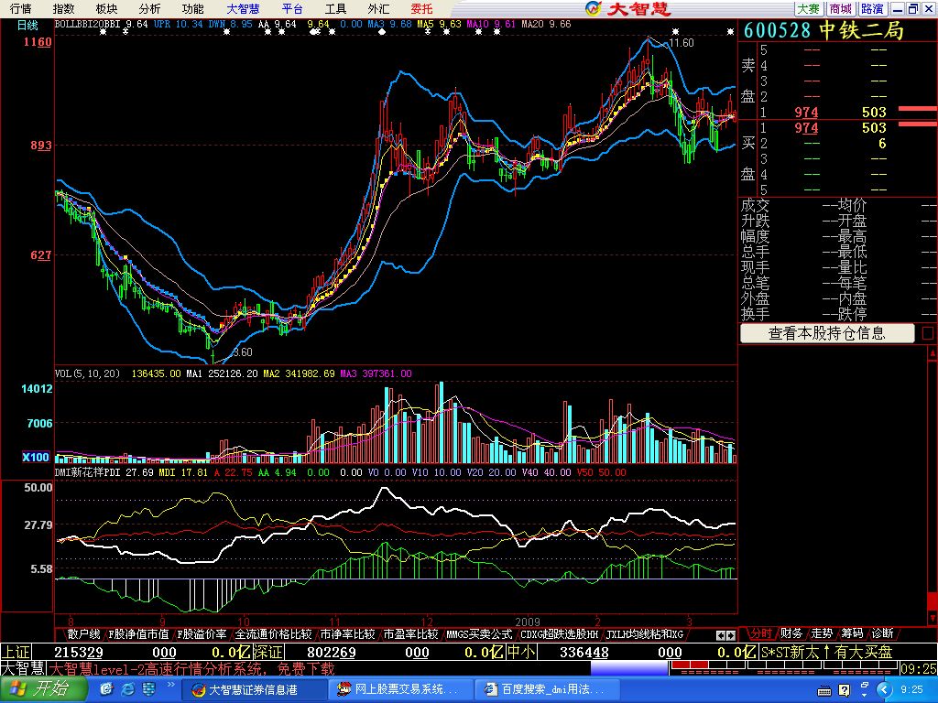Open the 行情 menu

click(21, 8)
